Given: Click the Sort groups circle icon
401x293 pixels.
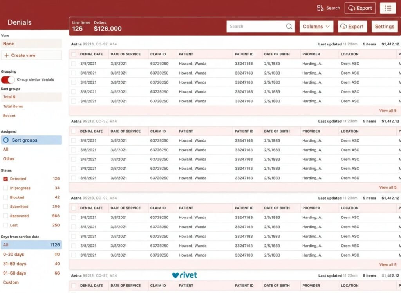Looking at the screenshot, I should click(6, 140).
